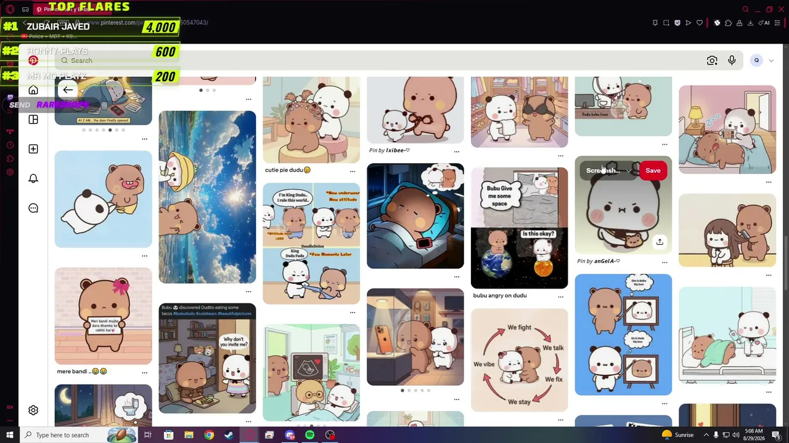Open the 'Bubu Give me some space' pin
Screen dimensions: 789x443
(519, 228)
